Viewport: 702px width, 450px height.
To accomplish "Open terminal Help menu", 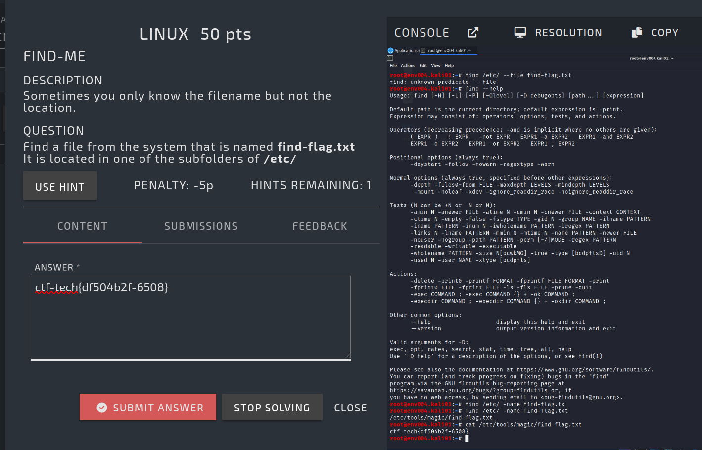I will (x=449, y=66).
